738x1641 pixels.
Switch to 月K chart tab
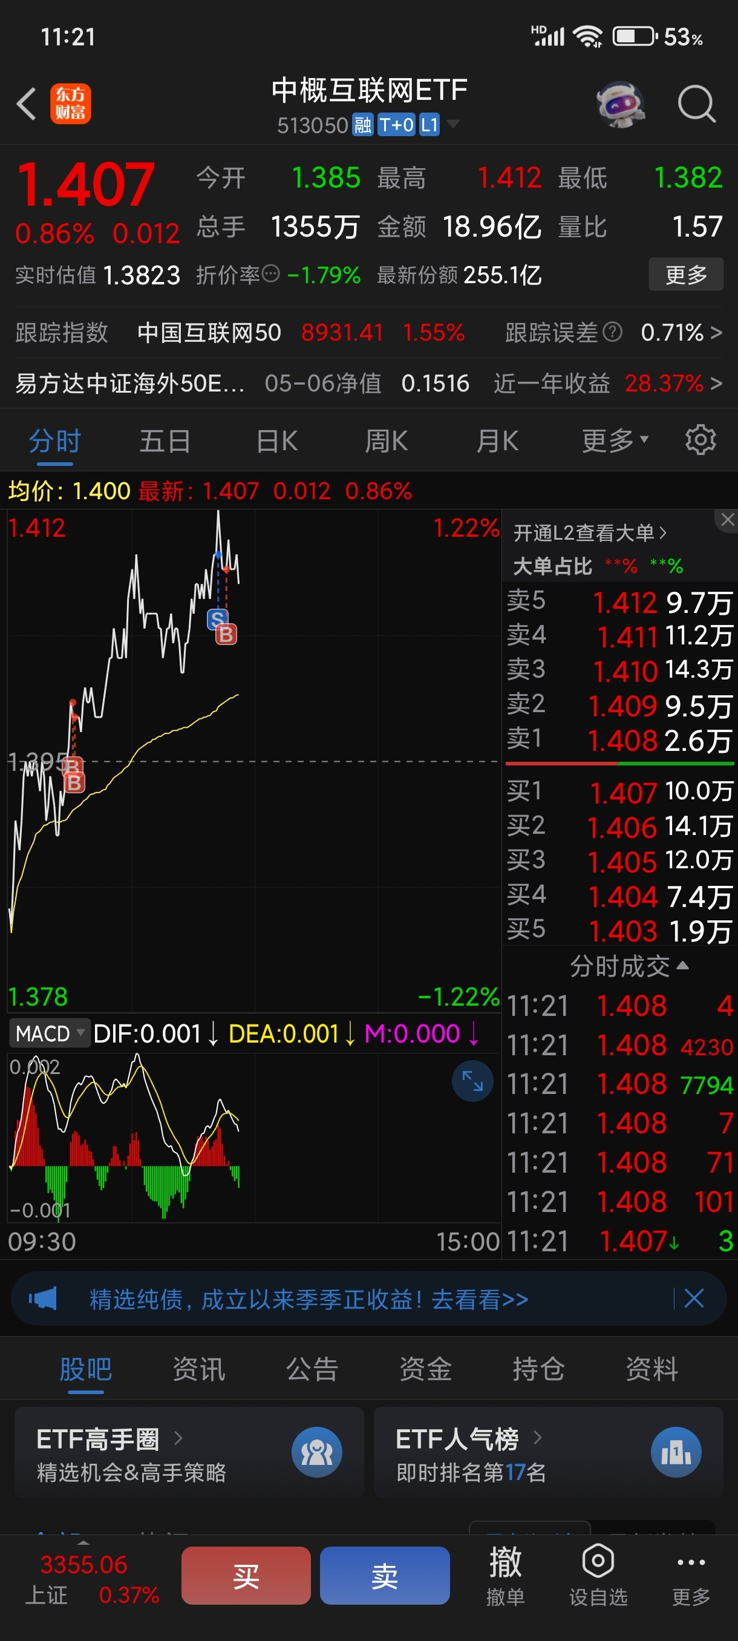[497, 441]
